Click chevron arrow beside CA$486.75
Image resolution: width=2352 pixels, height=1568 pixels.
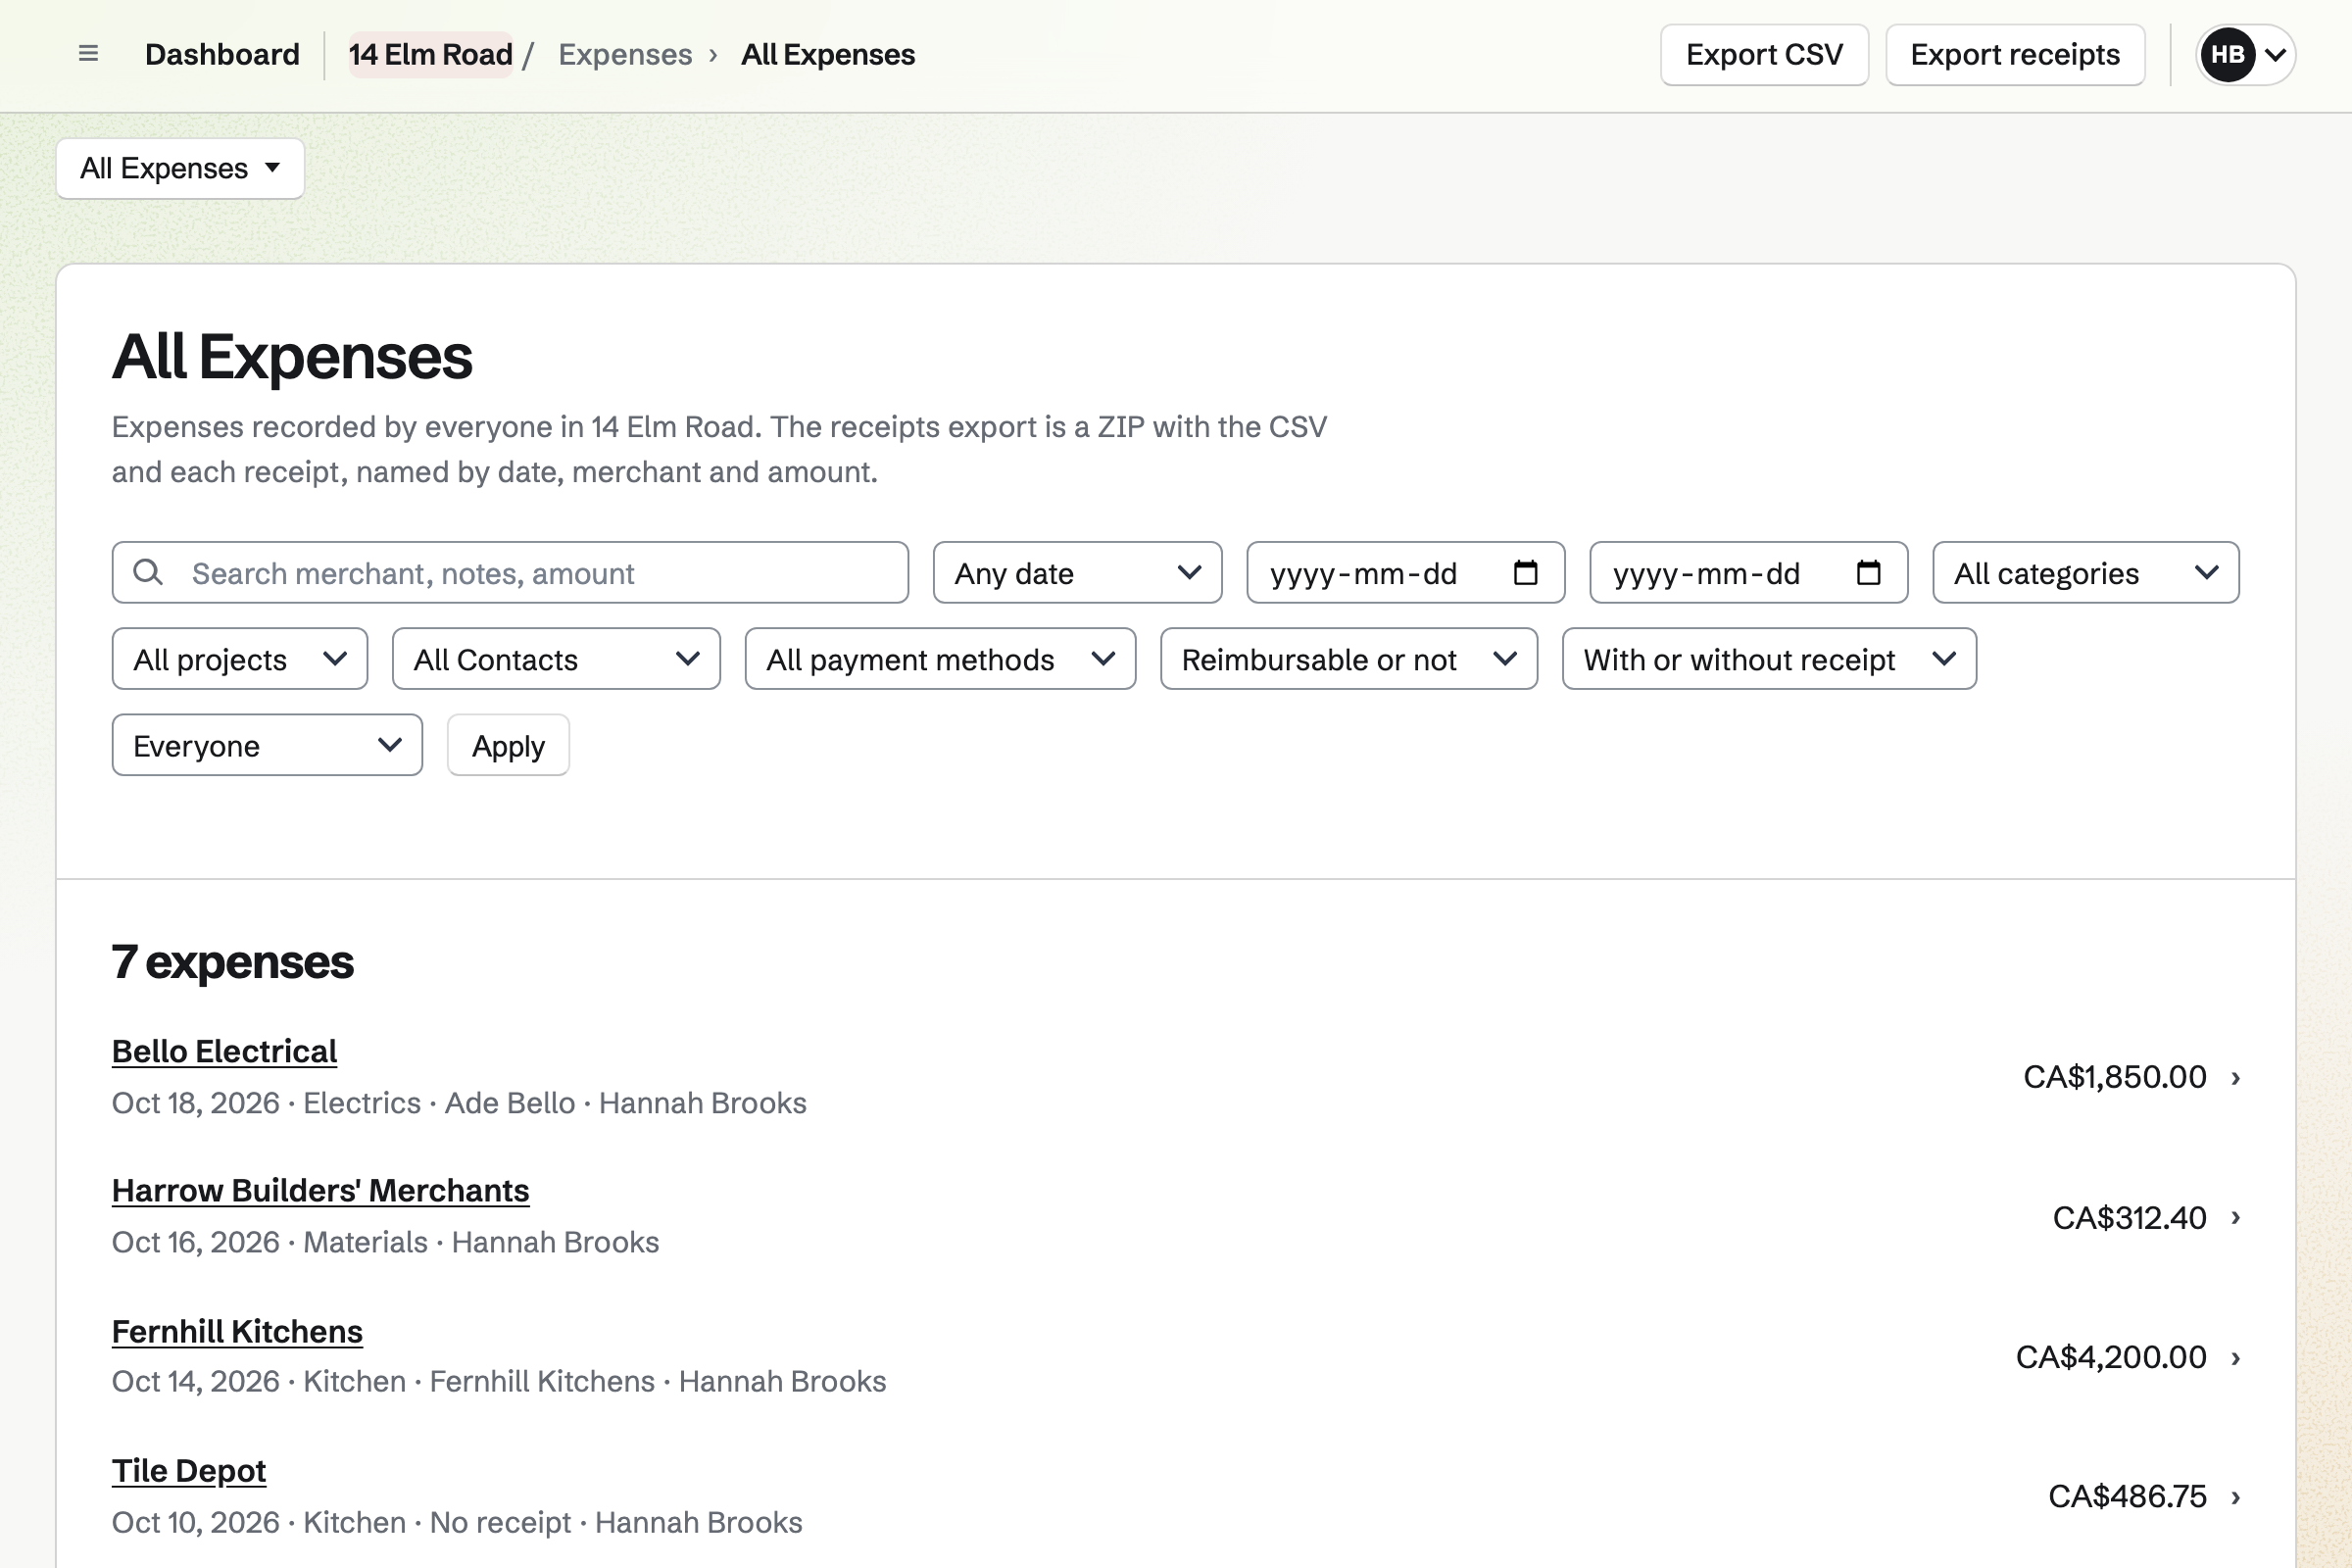[2236, 1496]
